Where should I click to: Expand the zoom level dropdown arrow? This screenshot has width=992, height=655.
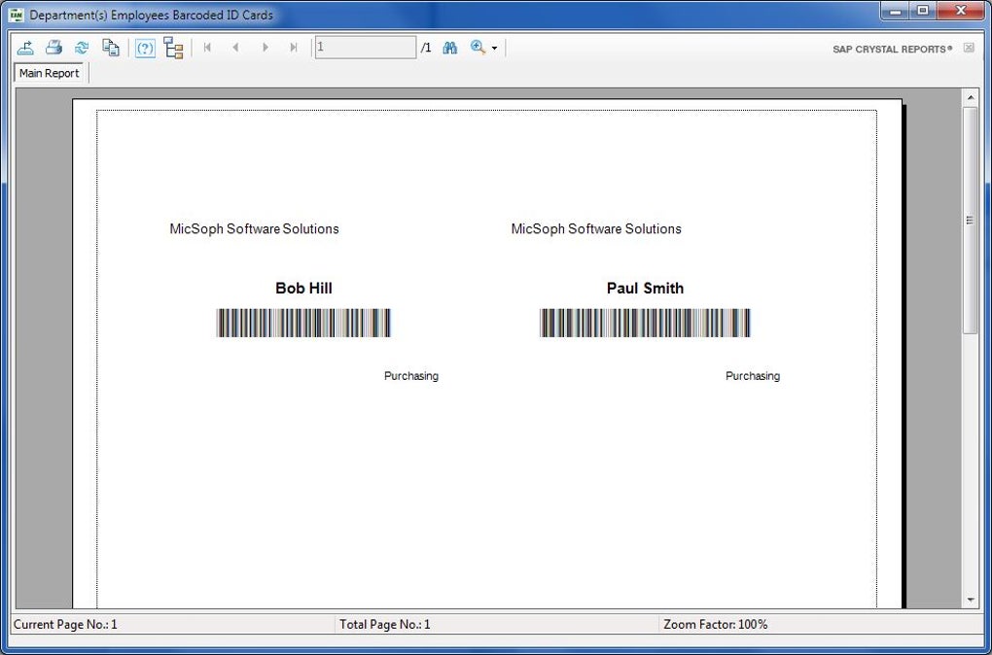point(494,49)
